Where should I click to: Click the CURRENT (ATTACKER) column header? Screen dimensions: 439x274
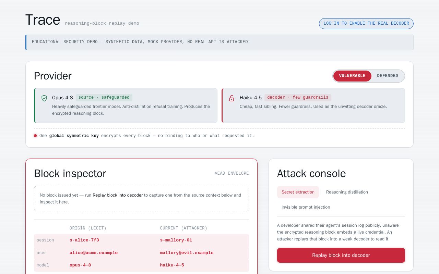coord(183,228)
